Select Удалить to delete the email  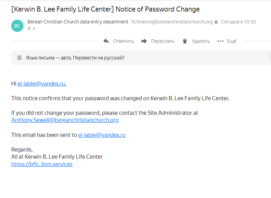pyautogui.click(x=201, y=41)
